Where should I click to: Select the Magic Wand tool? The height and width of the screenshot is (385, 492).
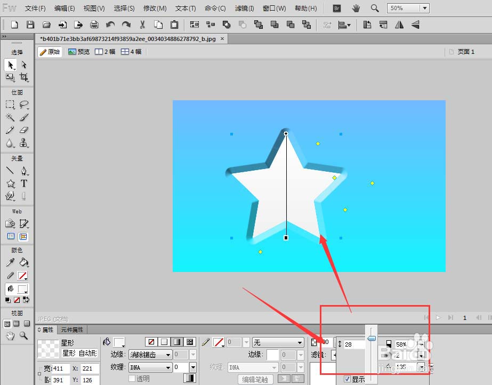pos(10,117)
